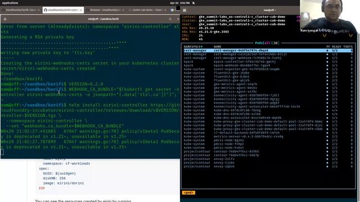Click the secret/eirini-webhooks-certs created line

click(x=48, y=68)
